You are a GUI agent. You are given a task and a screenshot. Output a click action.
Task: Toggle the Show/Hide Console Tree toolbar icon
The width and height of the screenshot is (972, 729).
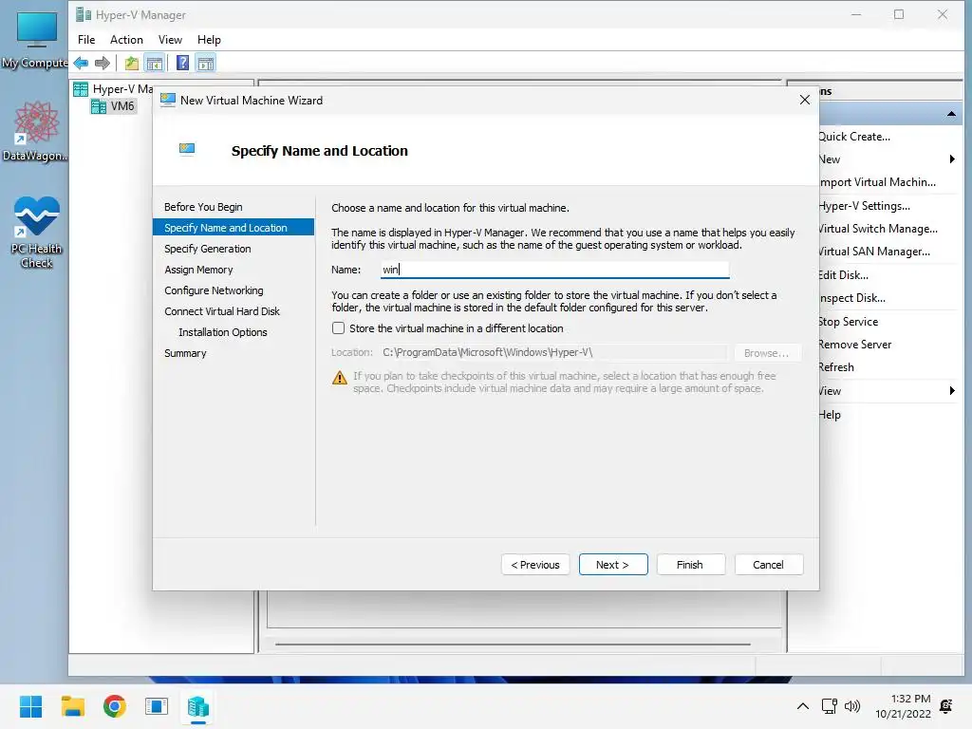pos(155,63)
